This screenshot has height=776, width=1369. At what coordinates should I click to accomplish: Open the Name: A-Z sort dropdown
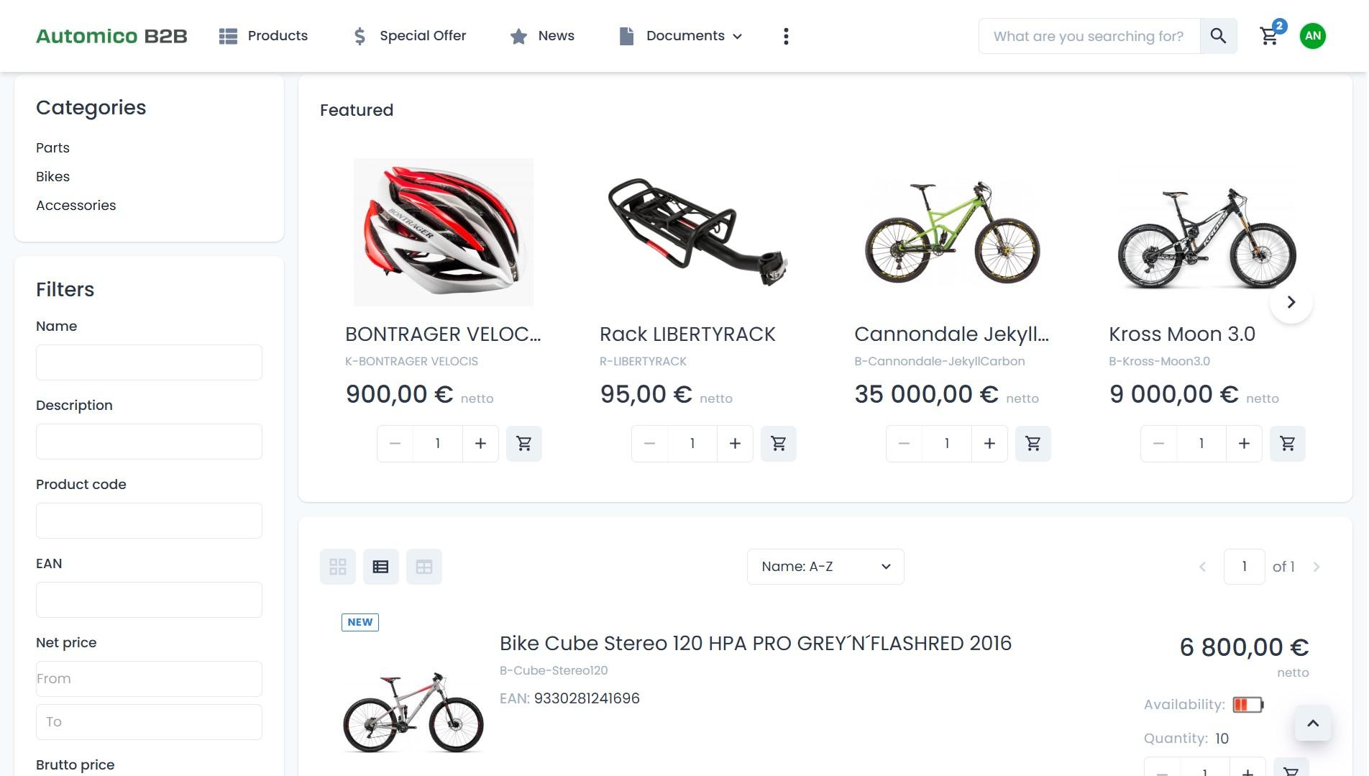pos(825,567)
